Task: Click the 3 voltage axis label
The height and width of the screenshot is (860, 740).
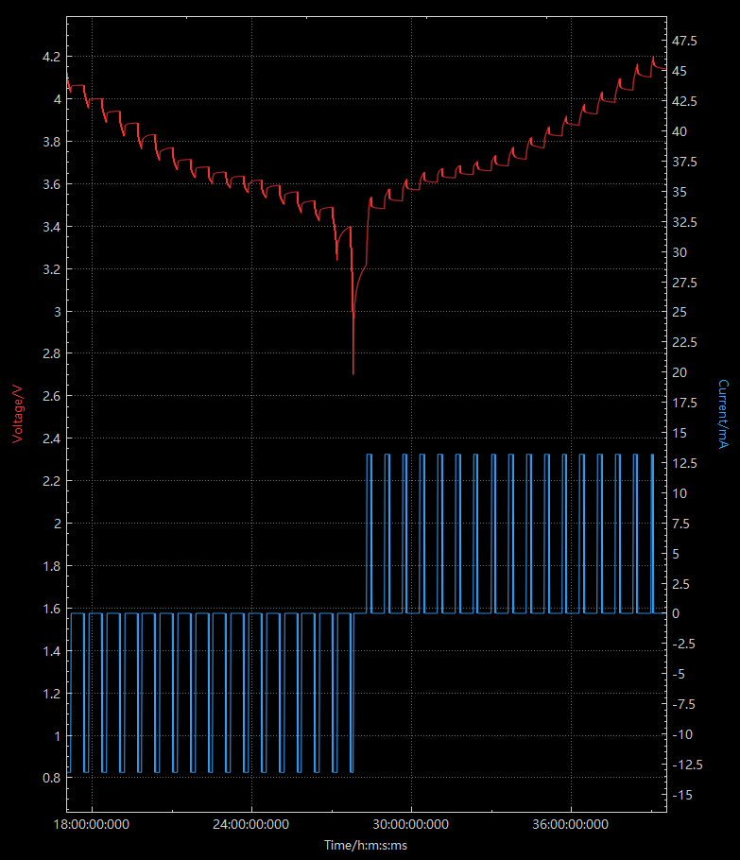Action: tap(57, 312)
